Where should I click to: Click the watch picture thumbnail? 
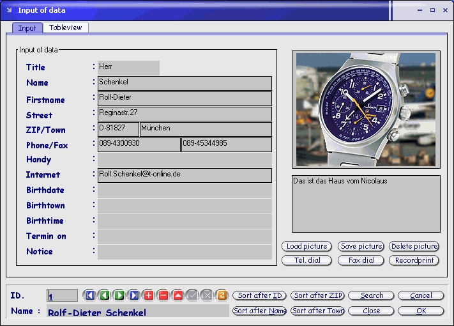[366, 110]
